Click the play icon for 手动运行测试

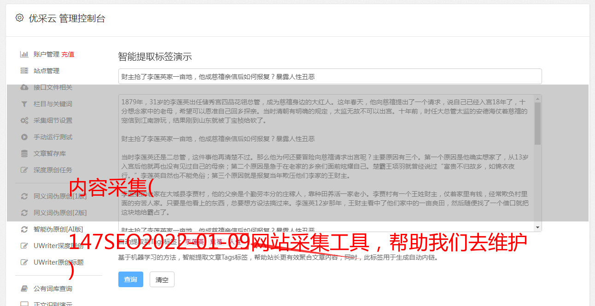[x=24, y=137]
